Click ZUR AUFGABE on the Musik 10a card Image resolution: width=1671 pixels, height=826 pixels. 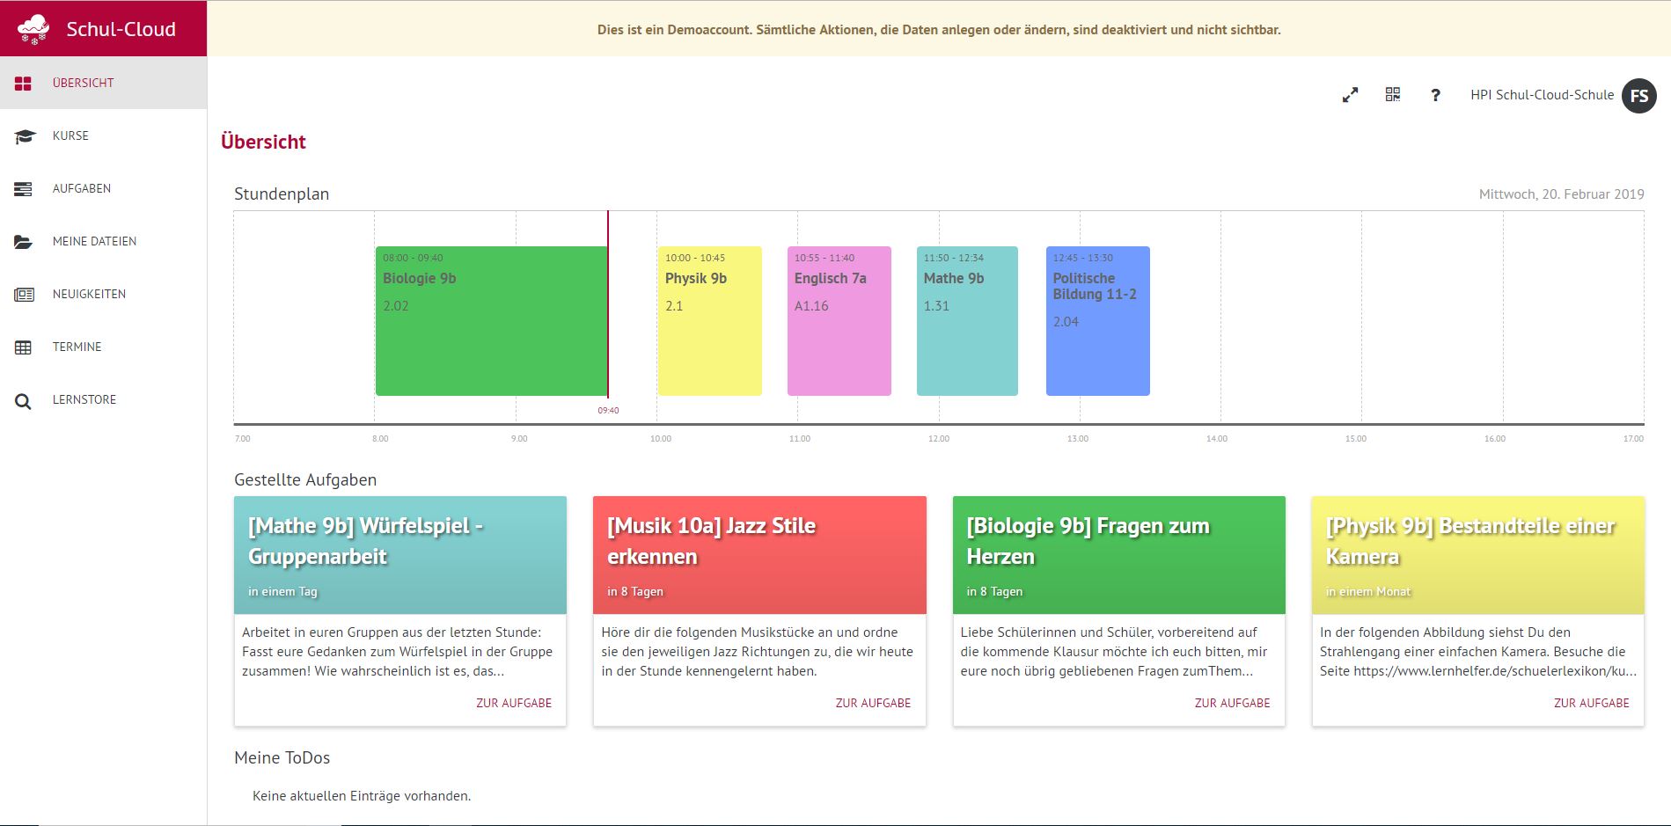873,703
